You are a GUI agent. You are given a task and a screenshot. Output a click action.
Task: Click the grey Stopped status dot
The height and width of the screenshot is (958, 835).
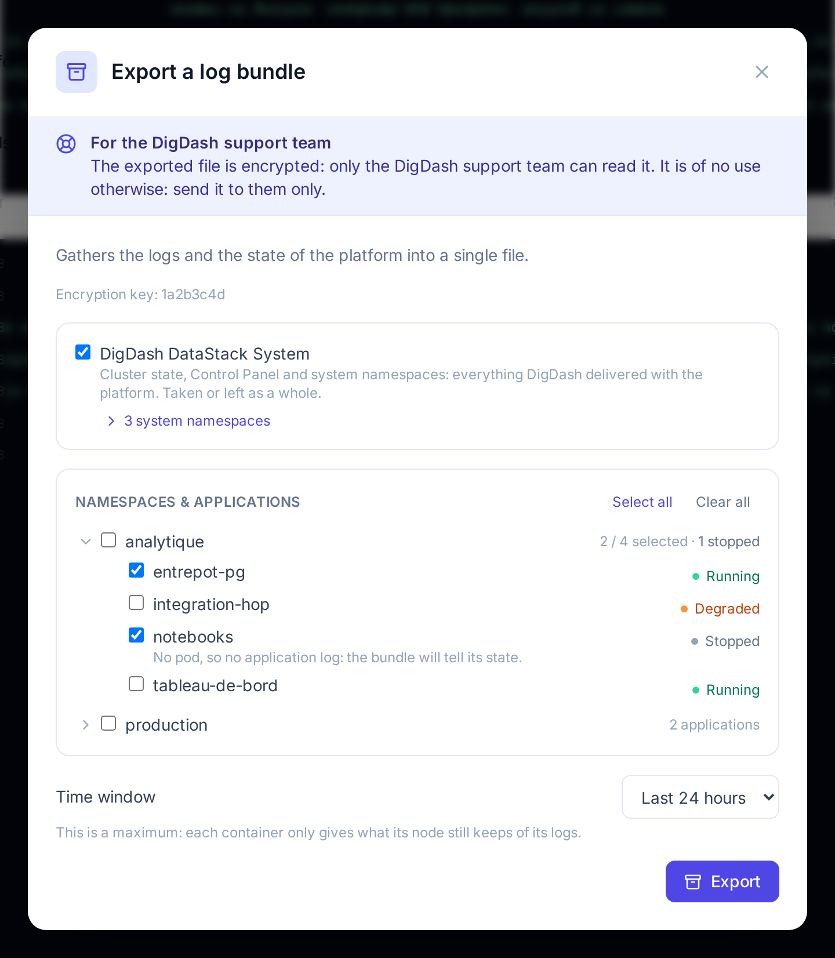[x=695, y=641]
